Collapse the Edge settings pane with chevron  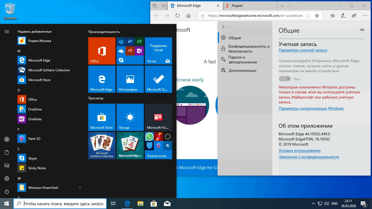tap(223, 27)
